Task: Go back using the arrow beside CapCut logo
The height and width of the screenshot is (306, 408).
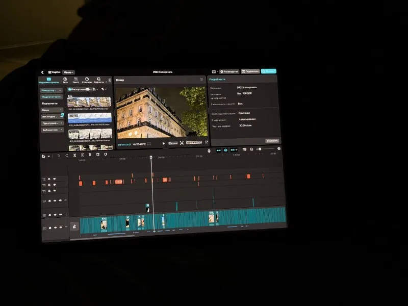Action: 42,72
